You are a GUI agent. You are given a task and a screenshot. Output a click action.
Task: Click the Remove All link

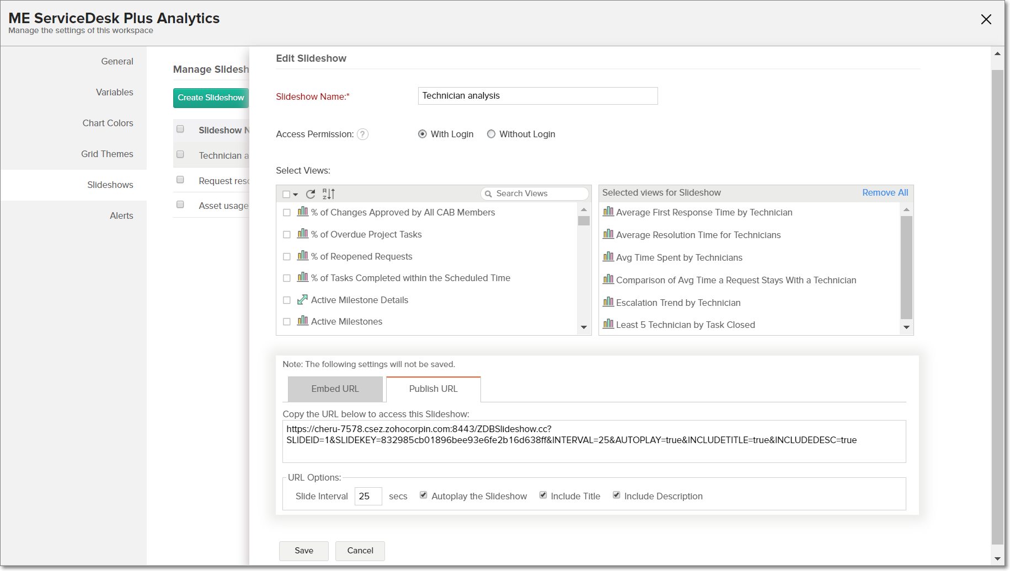point(885,192)
